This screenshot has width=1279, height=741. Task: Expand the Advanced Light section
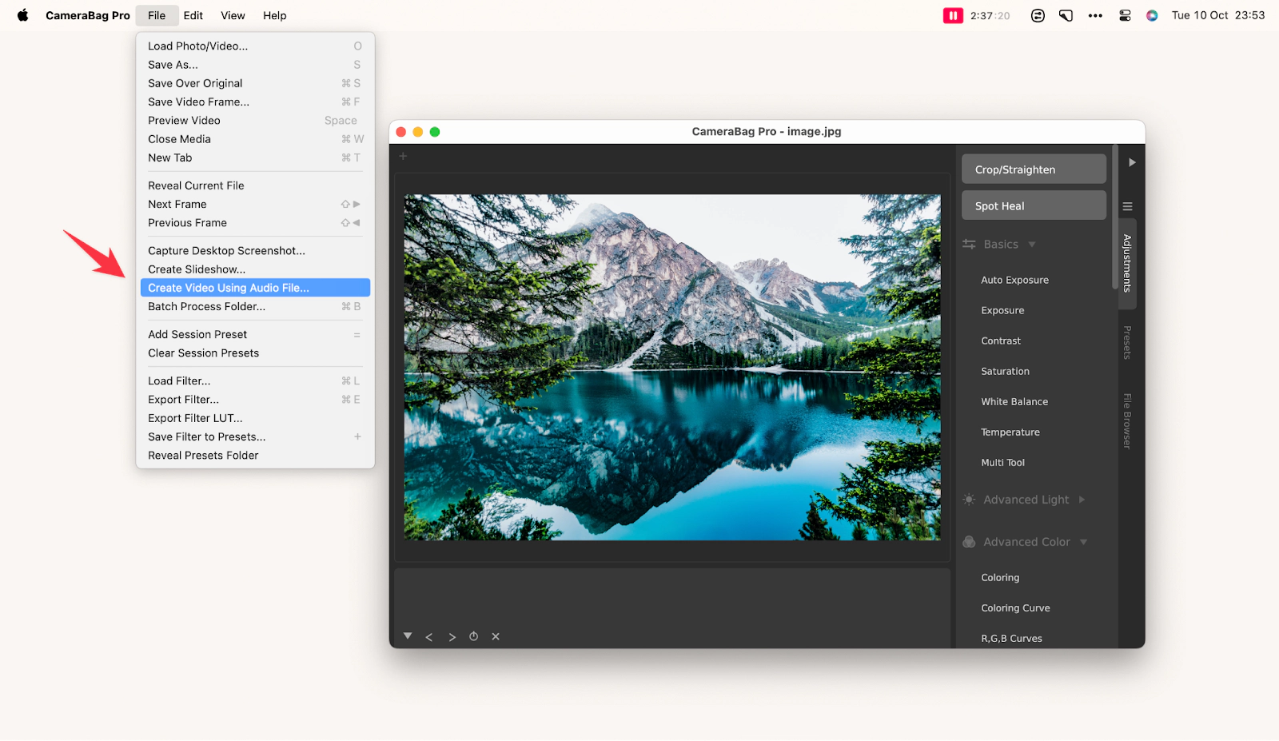pos(1082,500)
